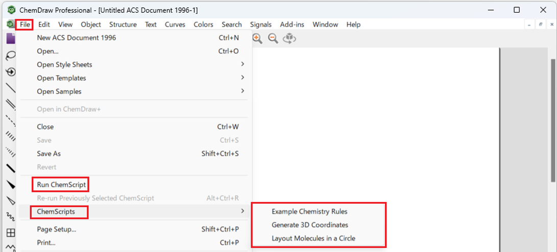Choose the Wavy Bond tool
557x252 pixels.
pos(10,216)
